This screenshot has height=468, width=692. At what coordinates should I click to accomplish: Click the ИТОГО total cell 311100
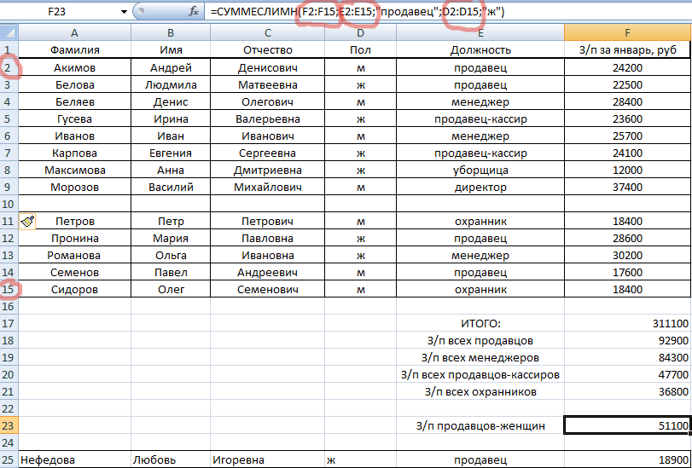point(627,324)
